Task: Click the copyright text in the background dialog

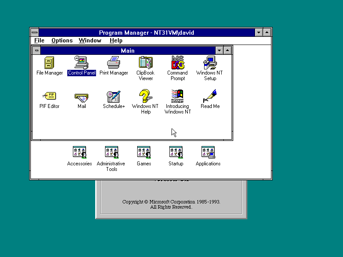Action: click(171, 204)
